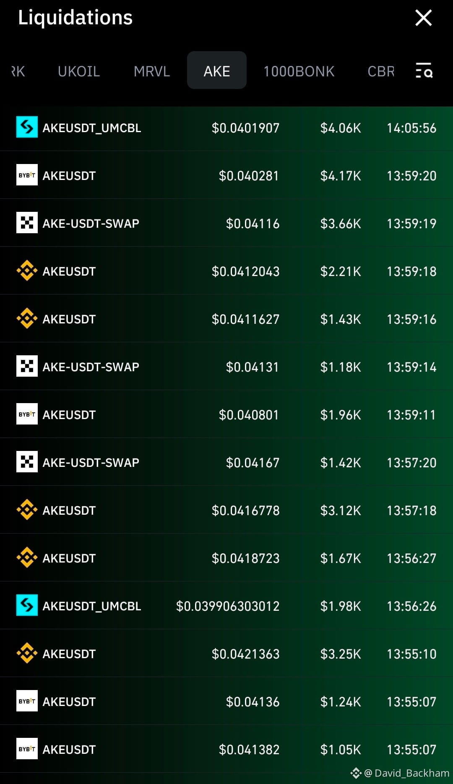The width and height of the screenshot is (453, 784).
Task: Open David_Backham watermark profile link
Action: [400, 773]
